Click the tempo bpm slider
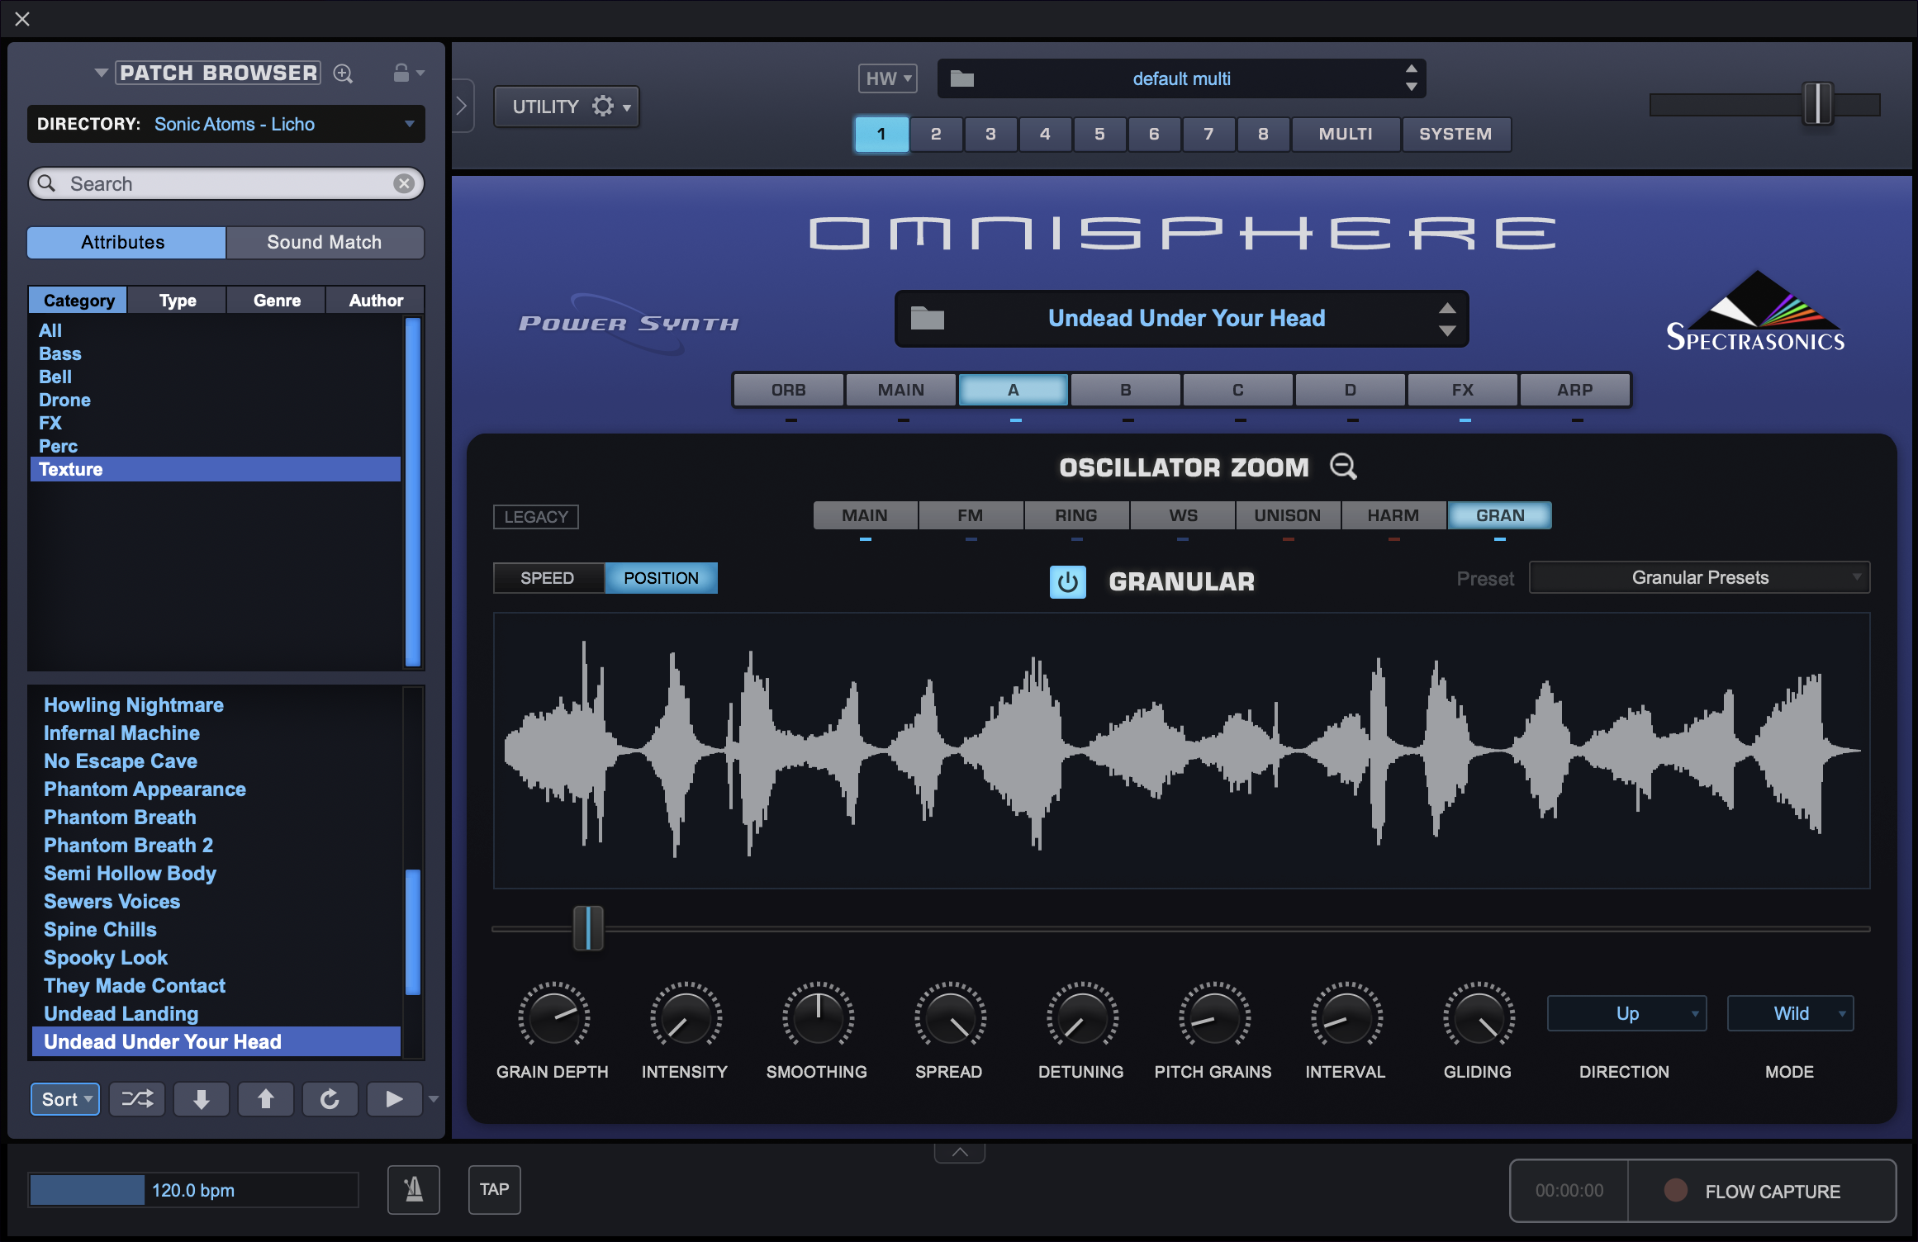This screenshot has width=1918, height=1242. tap(193, 1190)
